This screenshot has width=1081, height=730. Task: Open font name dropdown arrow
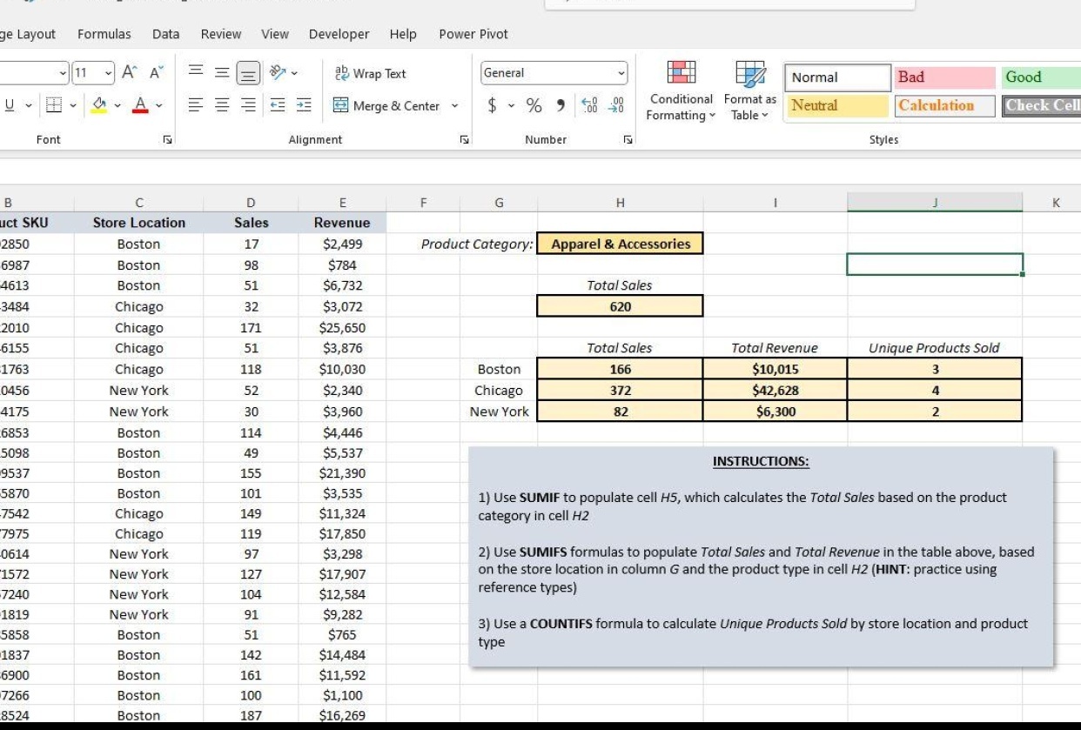coord(63,74)
